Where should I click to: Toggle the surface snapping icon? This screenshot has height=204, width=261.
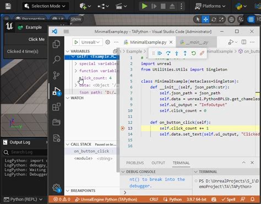(241, 19)
